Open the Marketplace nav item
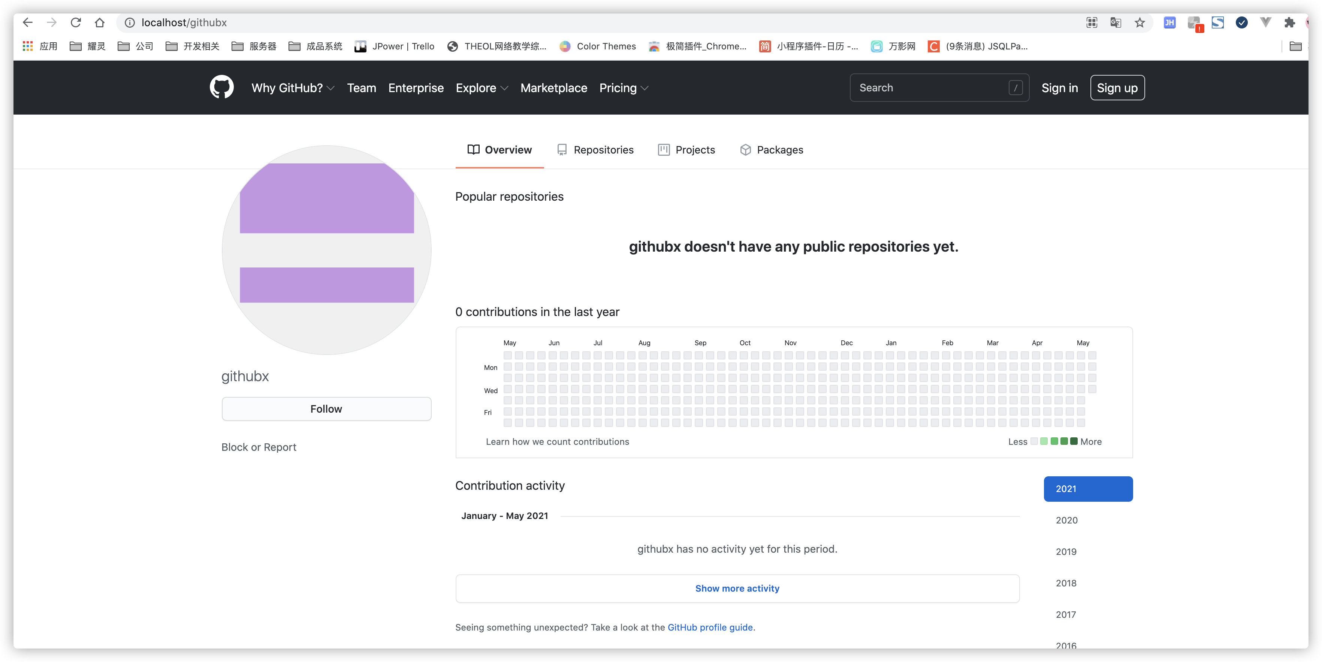1322x662 pixels. pos(554,88)
